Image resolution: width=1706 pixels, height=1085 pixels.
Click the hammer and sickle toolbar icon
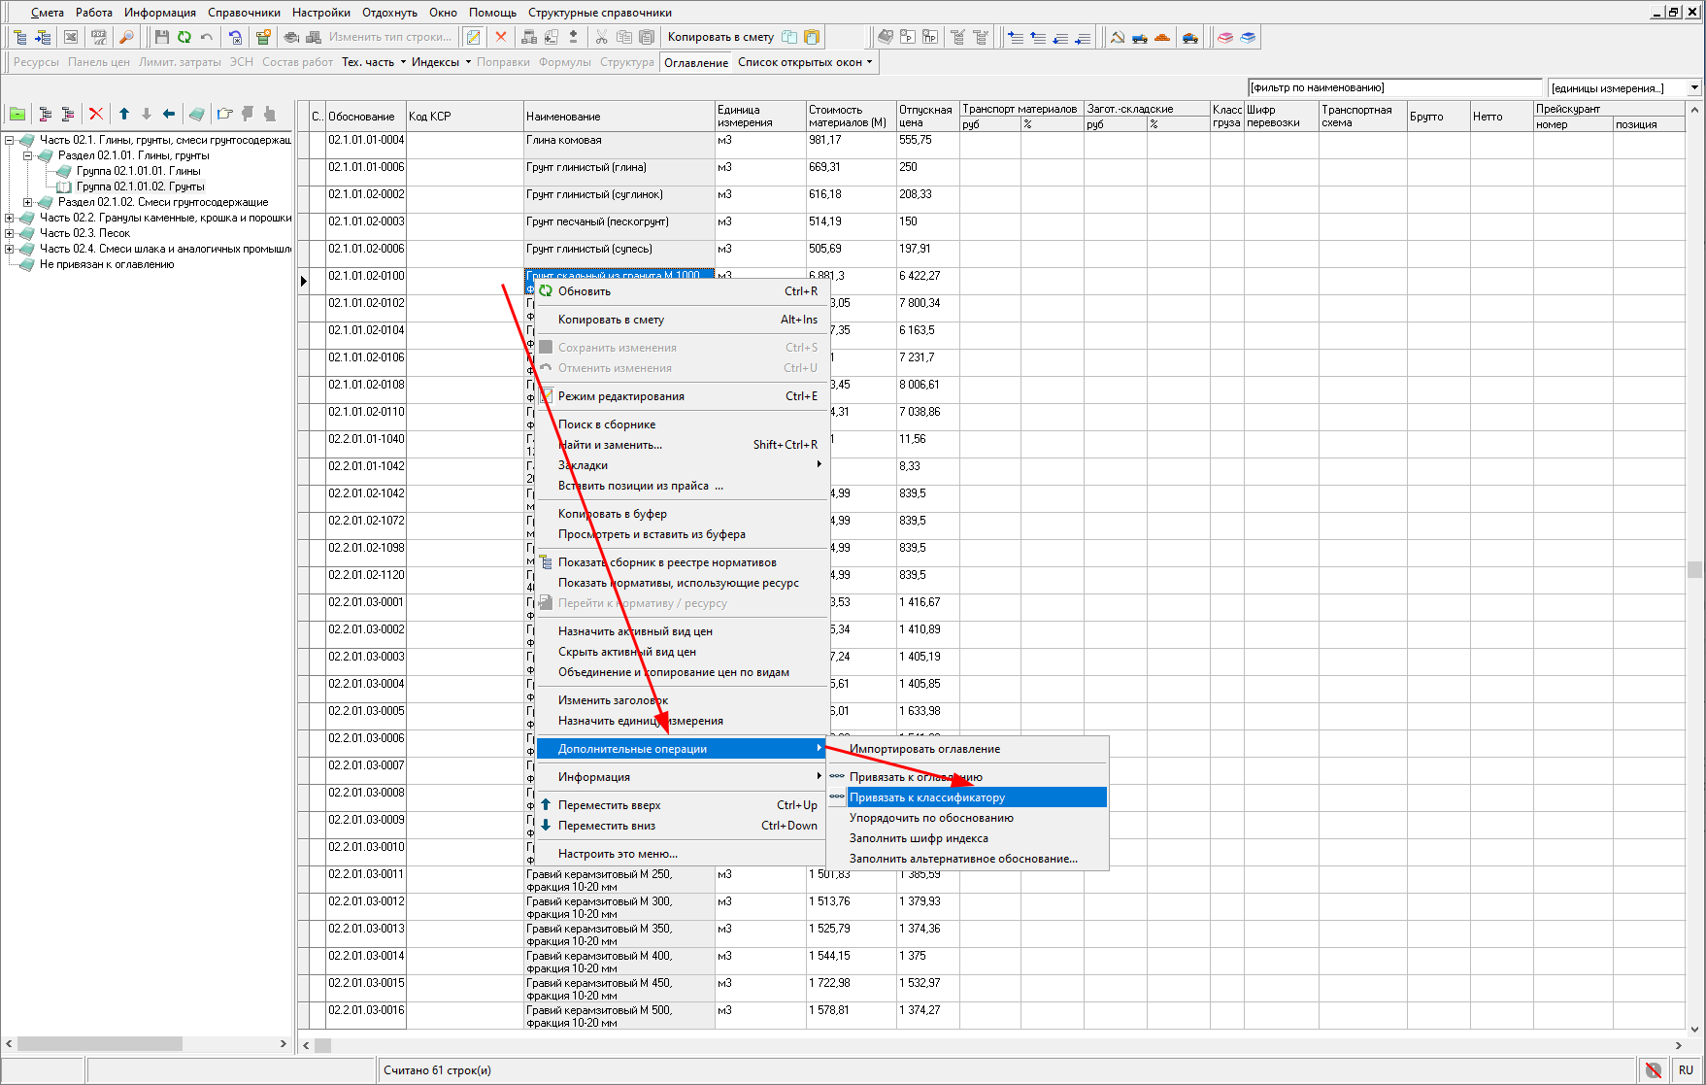click(1118, 37)
